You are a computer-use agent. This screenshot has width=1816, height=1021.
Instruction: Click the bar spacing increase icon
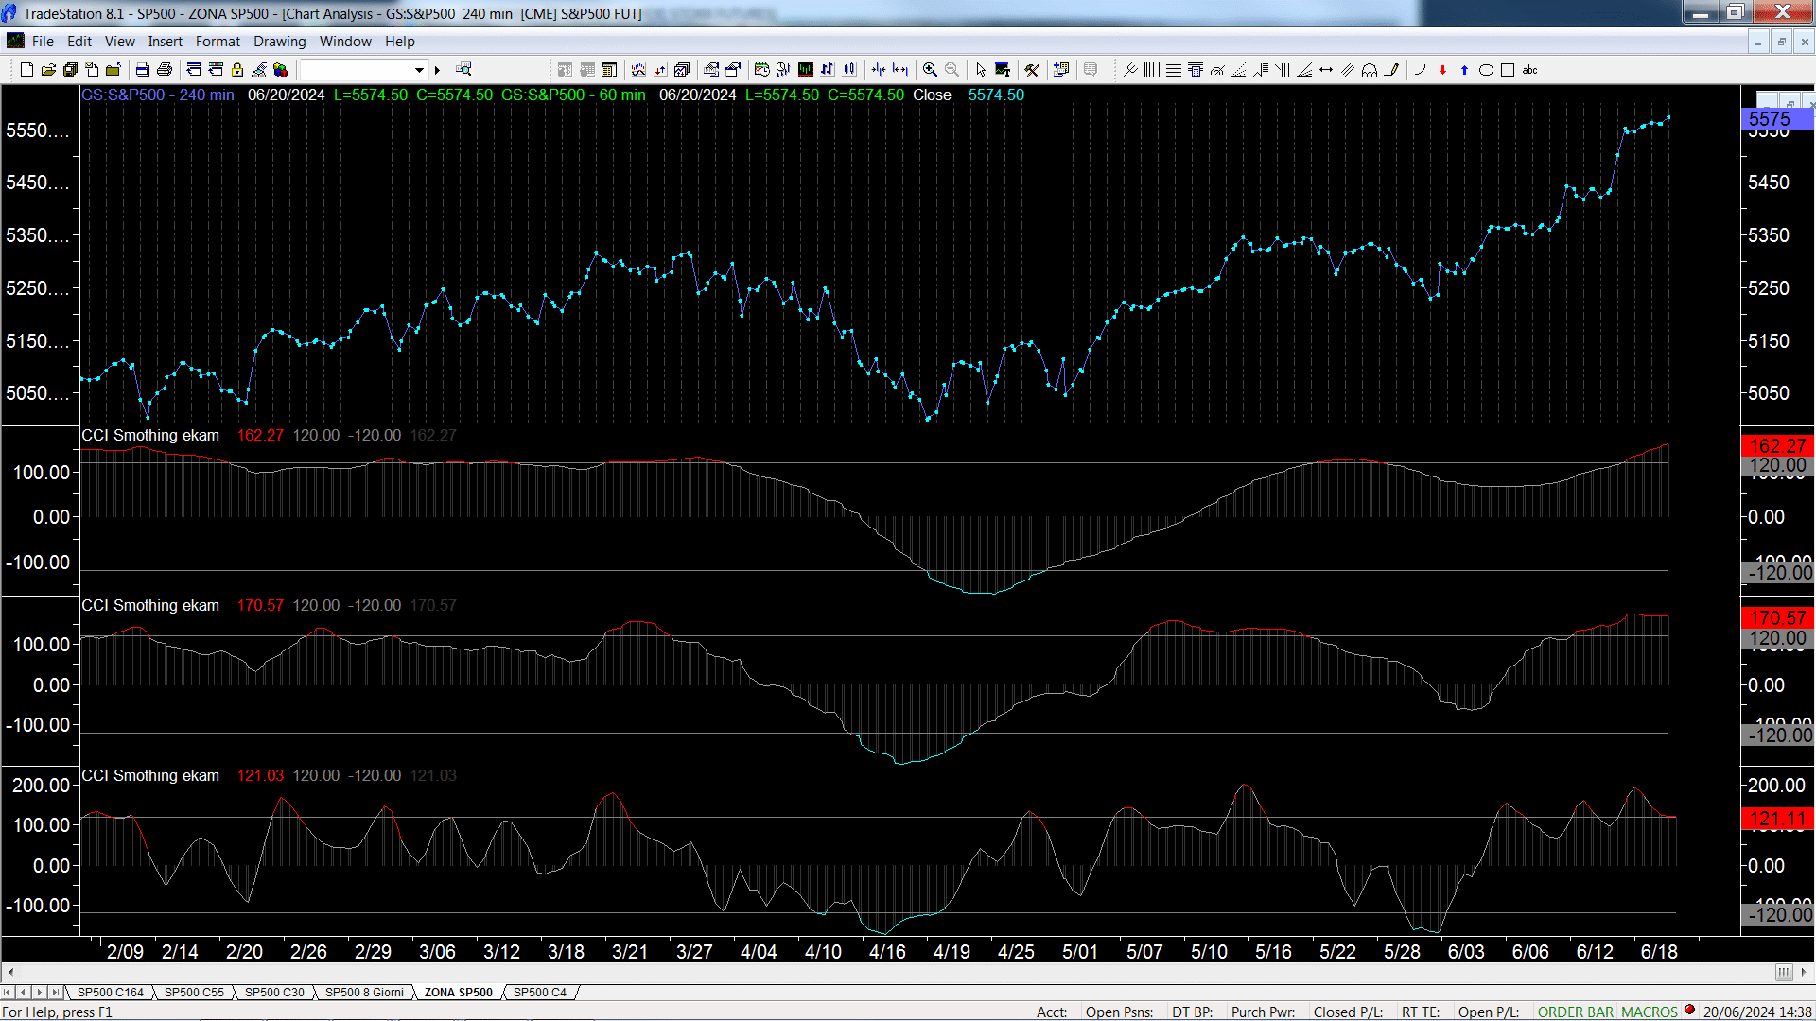tap(900, 70)
